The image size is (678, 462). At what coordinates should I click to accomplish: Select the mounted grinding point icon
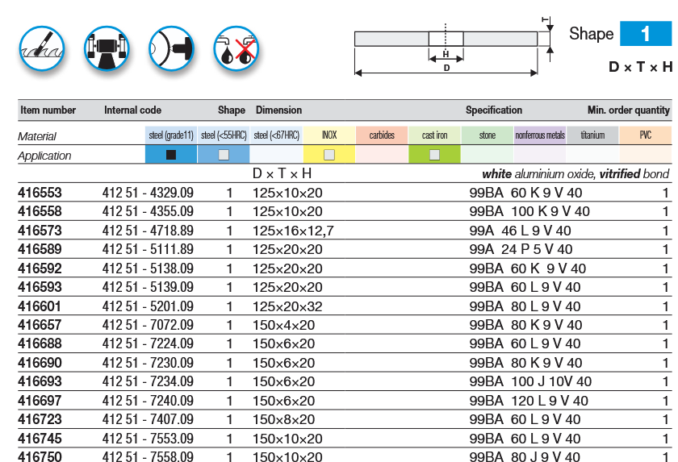(171, 50)
